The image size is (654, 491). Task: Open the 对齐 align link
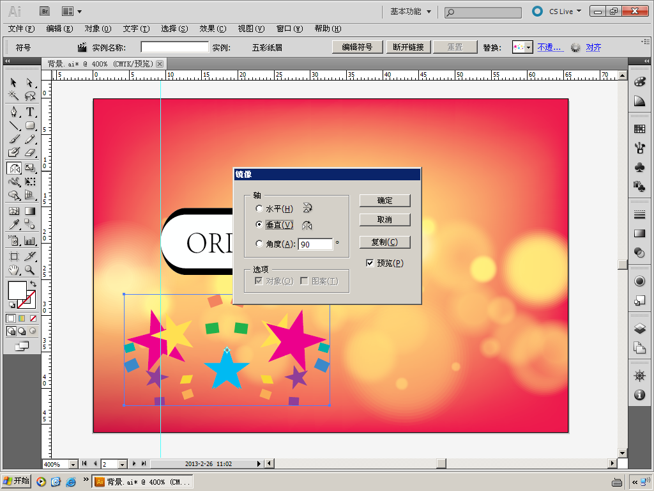(593, 47)
